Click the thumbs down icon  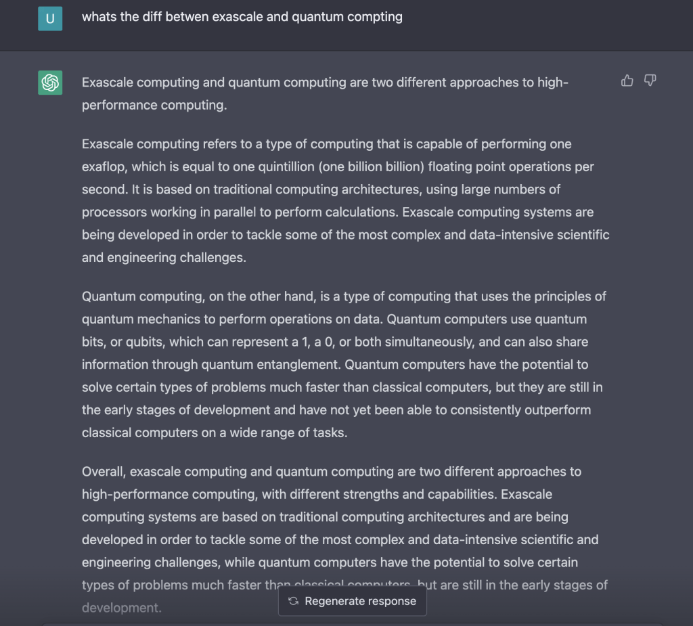pyautogui.click(x=650, y=81)
